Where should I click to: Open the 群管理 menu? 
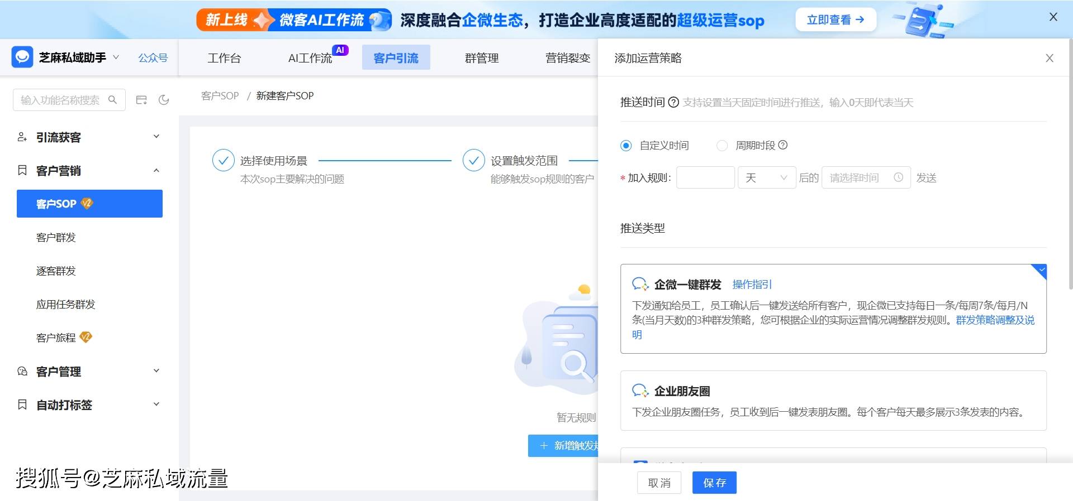point(482,58)
